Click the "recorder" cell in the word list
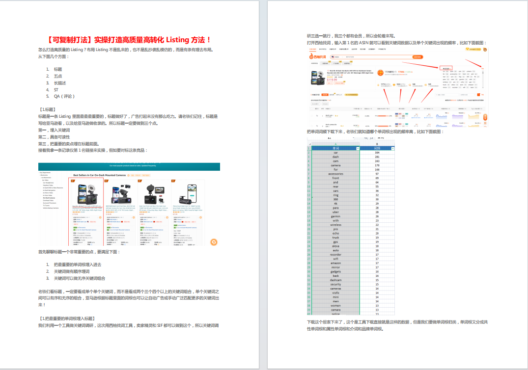Image resolution: width=528 pixels, height=370 pixels. pos(336,255)
